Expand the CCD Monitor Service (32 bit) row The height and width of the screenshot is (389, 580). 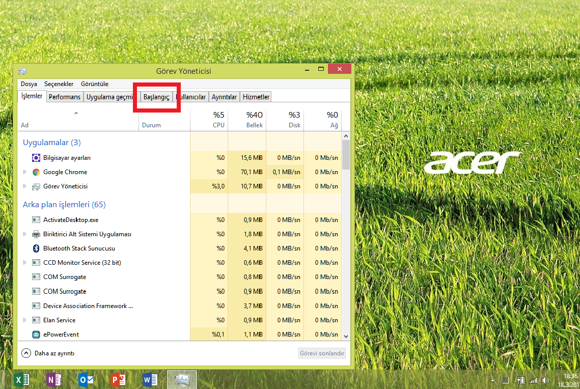(x=25, y=263)
